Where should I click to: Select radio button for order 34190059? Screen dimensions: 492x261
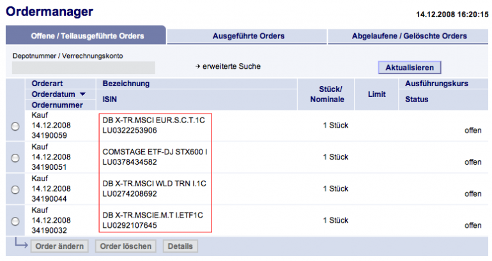pyautogui.click(x=15, y=126)
